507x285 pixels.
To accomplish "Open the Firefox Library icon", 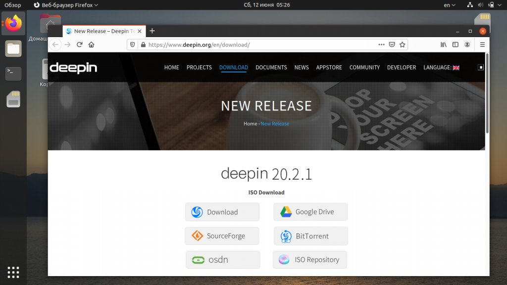I will 443,44.
